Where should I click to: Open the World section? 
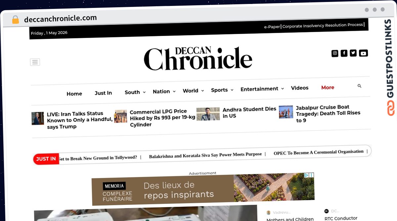point(191,91)
